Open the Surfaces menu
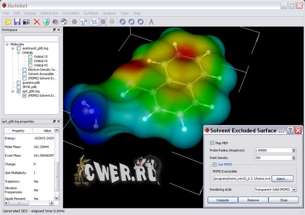305x215 pixels. coord(91,13)
